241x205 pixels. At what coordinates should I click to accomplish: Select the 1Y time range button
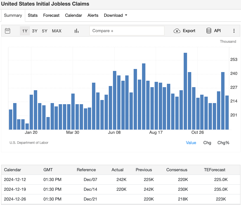point(25,31)
